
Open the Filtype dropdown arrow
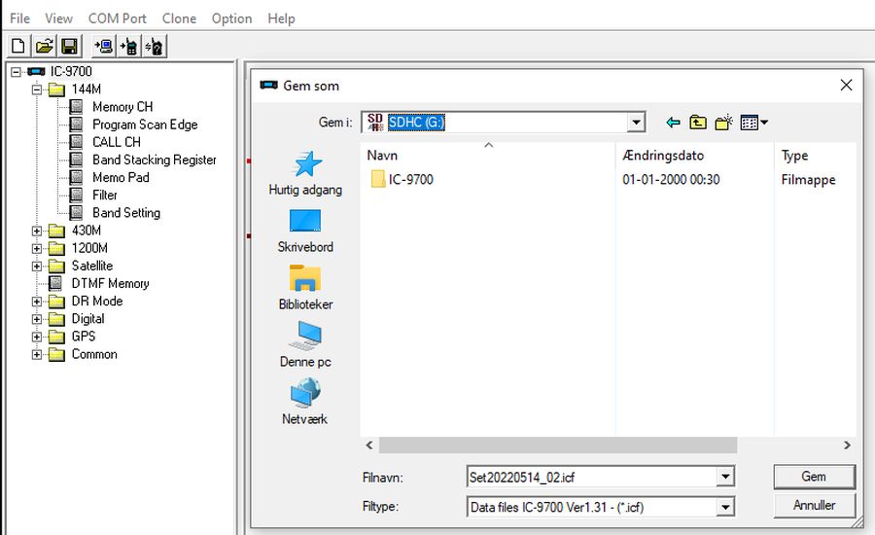point(725,507)
